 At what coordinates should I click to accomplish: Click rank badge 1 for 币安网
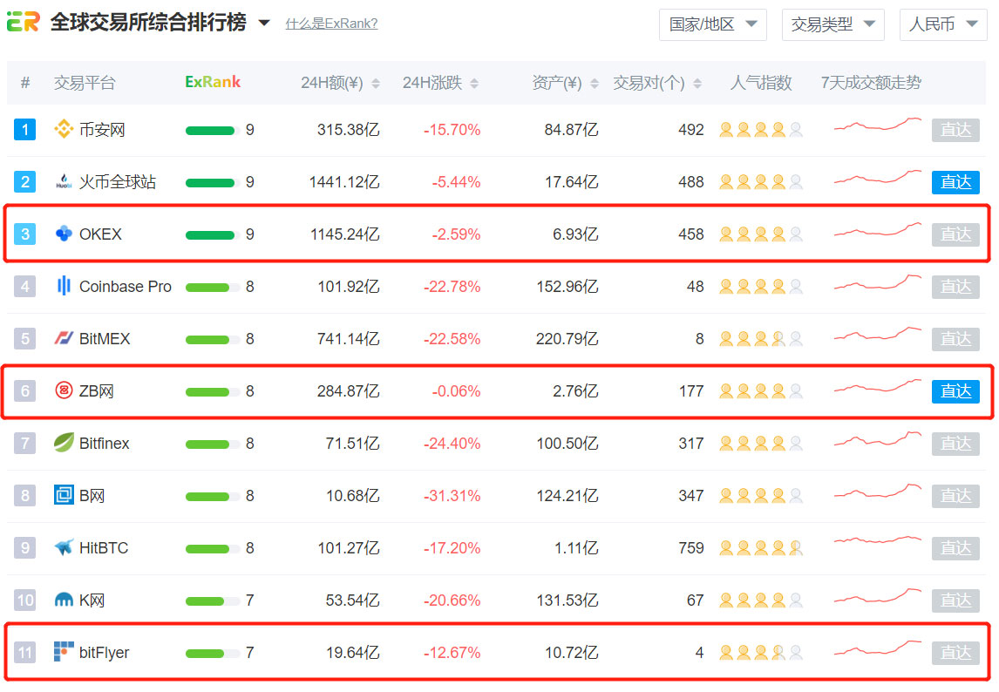coord(25,130)
